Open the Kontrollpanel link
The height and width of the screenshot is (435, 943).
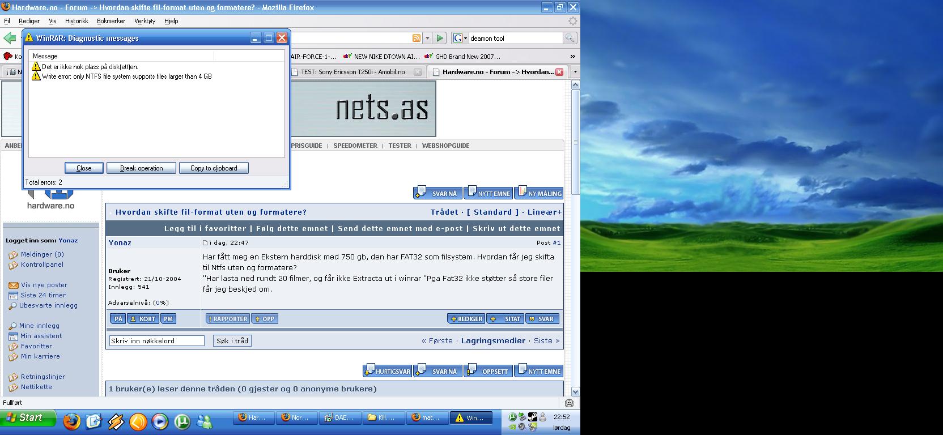[x=42, y=265]
